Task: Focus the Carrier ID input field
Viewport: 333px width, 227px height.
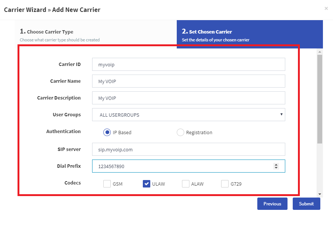Action: coord(189,64)
